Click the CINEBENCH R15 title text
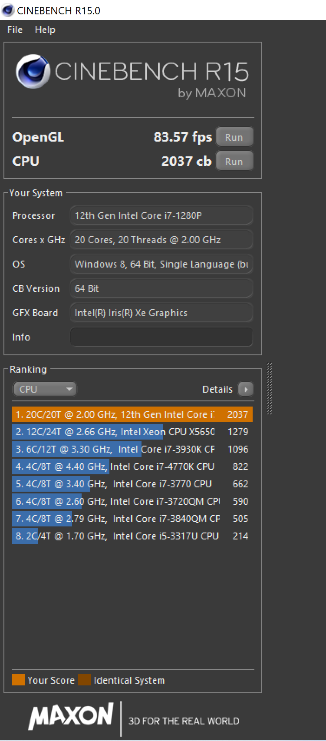The height and width of the screenshot is (741, 326). (151, 72)
